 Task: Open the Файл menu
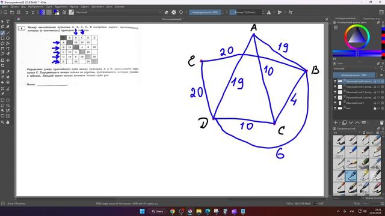[x=5, y=7]
